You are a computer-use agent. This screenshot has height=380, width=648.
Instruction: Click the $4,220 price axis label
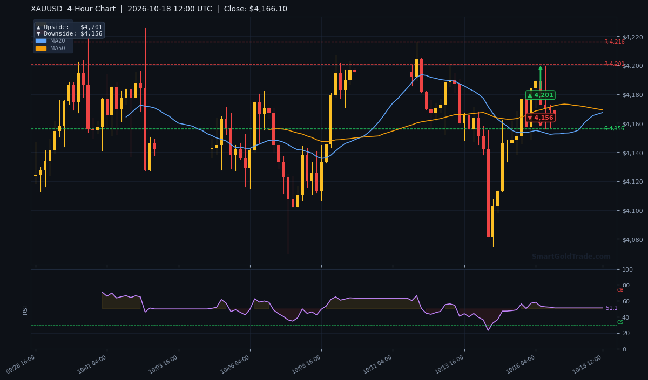(632, 37)
